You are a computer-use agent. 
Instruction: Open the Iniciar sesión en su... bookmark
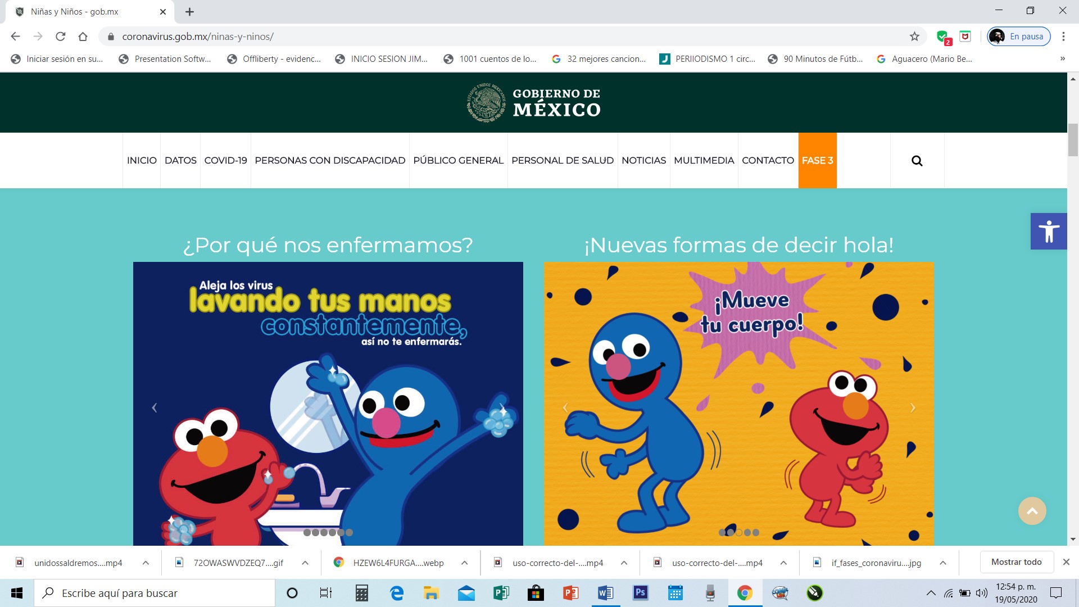pos(57,59)
